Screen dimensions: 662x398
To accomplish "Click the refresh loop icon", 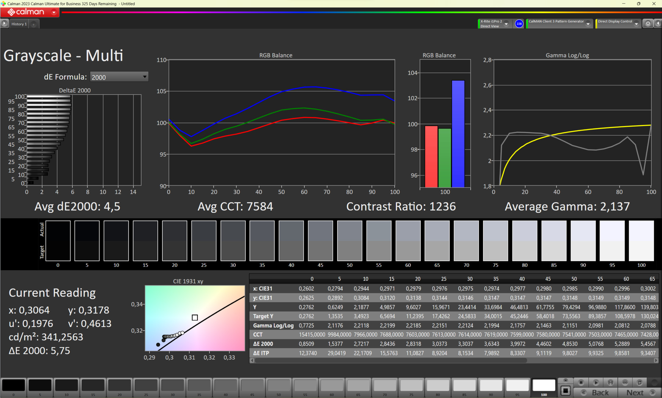I will point(640,383).
